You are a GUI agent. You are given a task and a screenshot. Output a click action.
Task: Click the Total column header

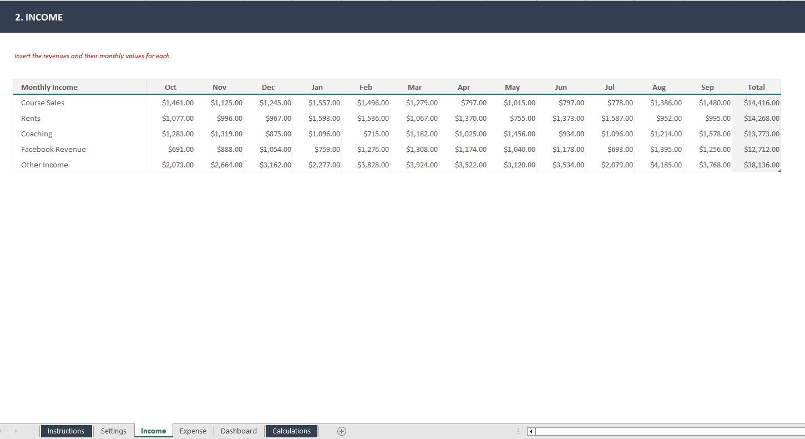pos(757,87)
